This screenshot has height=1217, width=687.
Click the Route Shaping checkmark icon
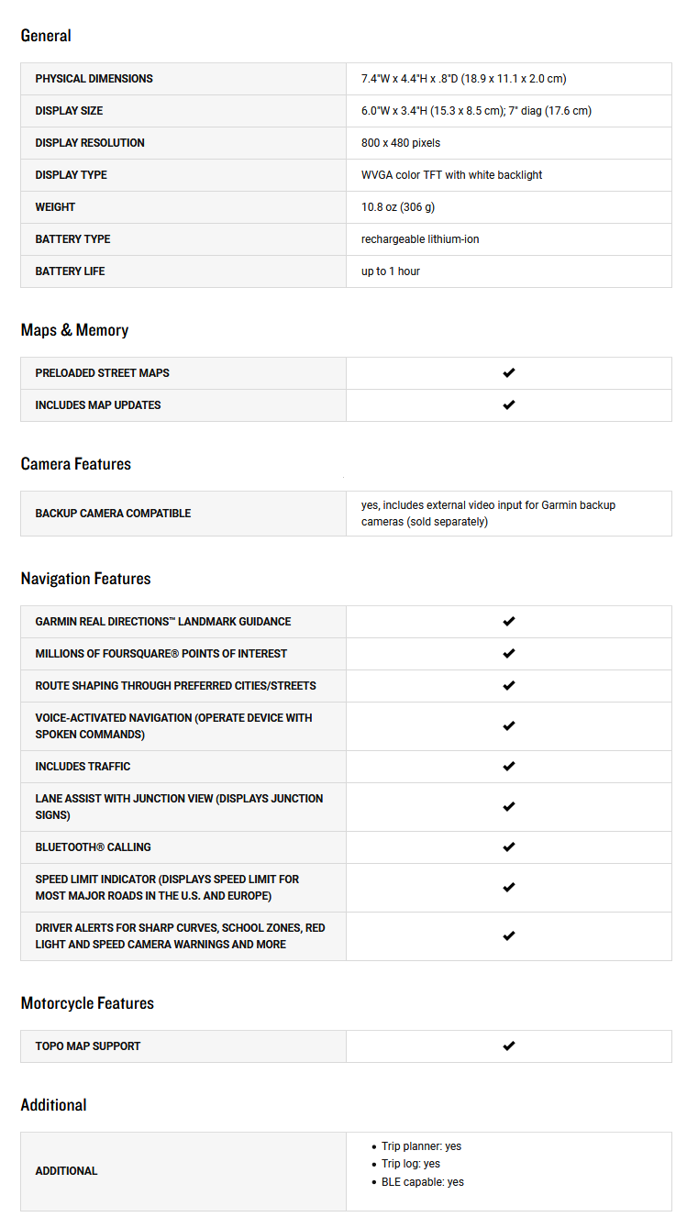(509, 686)
